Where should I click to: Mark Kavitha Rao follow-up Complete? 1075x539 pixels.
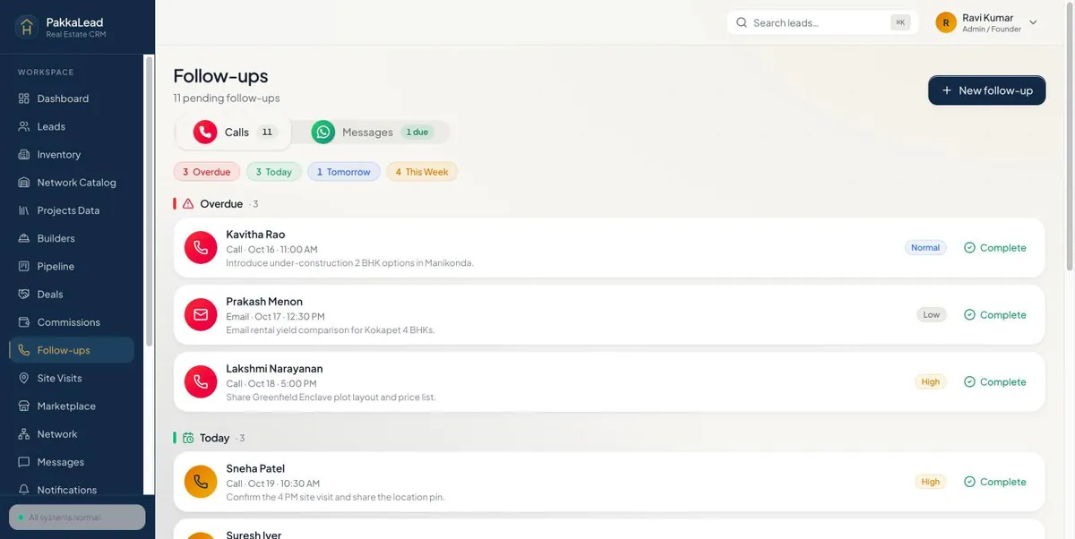995,248
